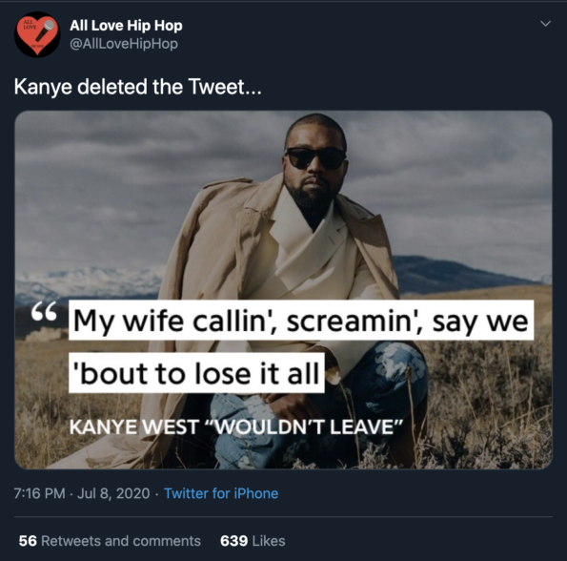This screenshot has height=561, width=567.
Task: Click the sunglasses on the man in the photo
Action: click(x=316, y=158)
